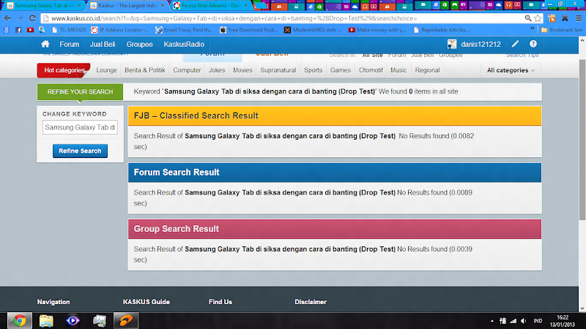
Task: Open Otomotif category
Action: coord(371,70)
